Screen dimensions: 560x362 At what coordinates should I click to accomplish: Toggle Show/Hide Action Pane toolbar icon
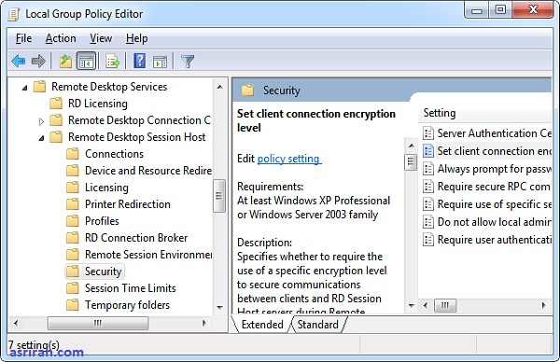click(160, 62)
